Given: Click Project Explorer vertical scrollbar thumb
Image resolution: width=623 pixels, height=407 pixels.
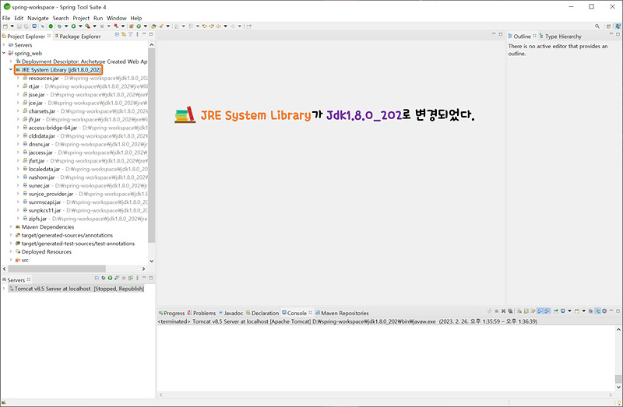Looking at the screenshot, I should point(151,145).
